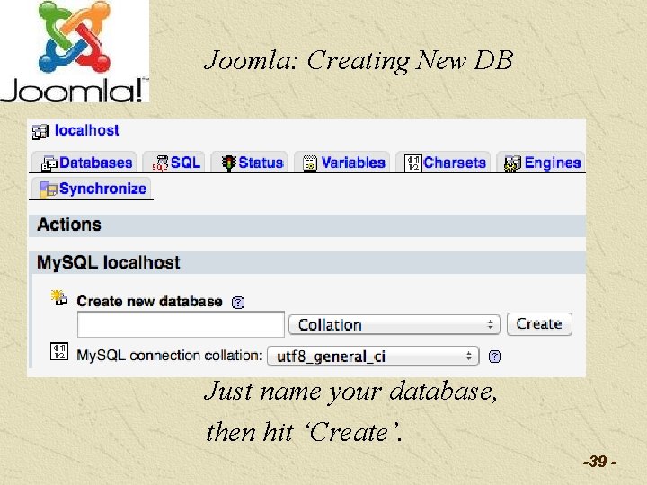This screenshot has height=485, width=647.
Task: Click the Create new database icon
Action: (x=59, y=298)
